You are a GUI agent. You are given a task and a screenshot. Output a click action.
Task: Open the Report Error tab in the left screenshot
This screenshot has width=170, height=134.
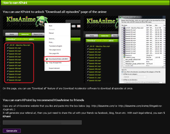(x=38, y=34)
